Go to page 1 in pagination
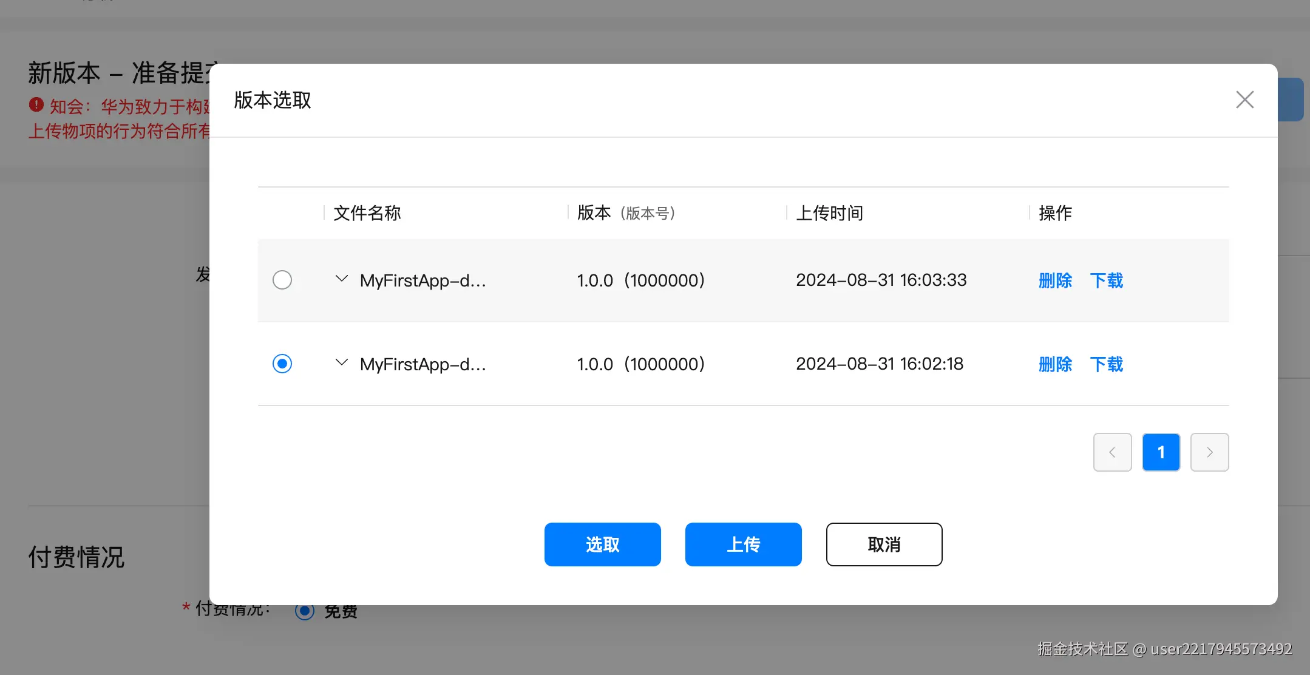 tap(1161, 452)
